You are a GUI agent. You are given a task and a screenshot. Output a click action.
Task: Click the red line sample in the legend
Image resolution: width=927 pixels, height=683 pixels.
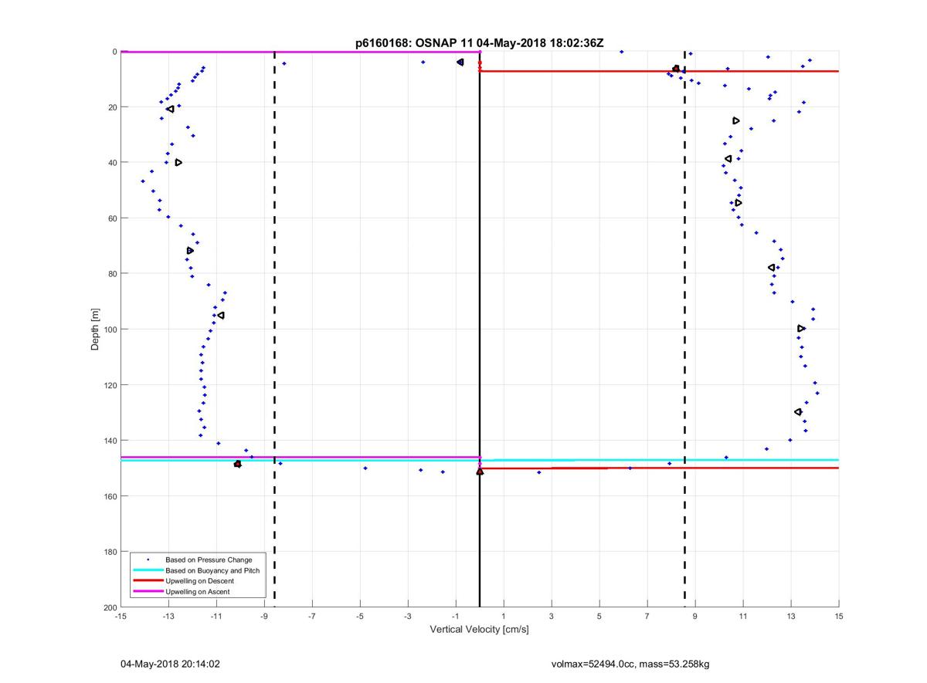coord(148,581)
